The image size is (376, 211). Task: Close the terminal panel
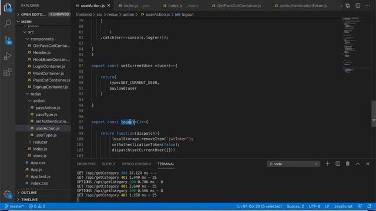tap(368, 164)
